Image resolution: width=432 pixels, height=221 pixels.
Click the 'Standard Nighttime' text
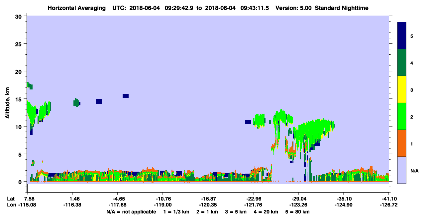click(342, 8)
